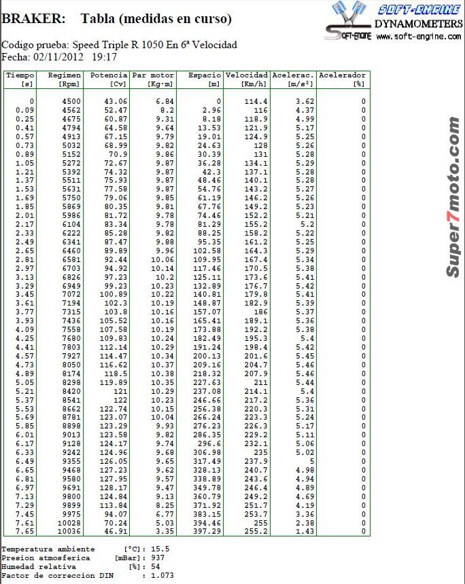The image size is (465, 584).
Task: Select the Regimen [Rpm] column header
Action: (60, 79)
